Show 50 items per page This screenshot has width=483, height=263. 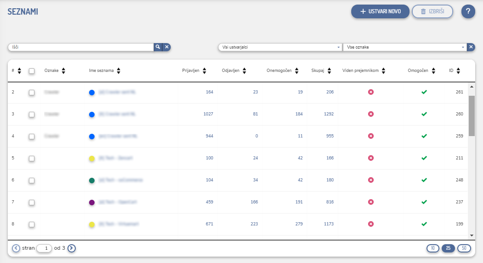pos(464,248)
